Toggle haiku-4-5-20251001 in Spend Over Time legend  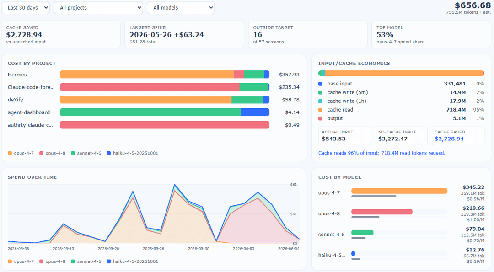tap(132, 261)
